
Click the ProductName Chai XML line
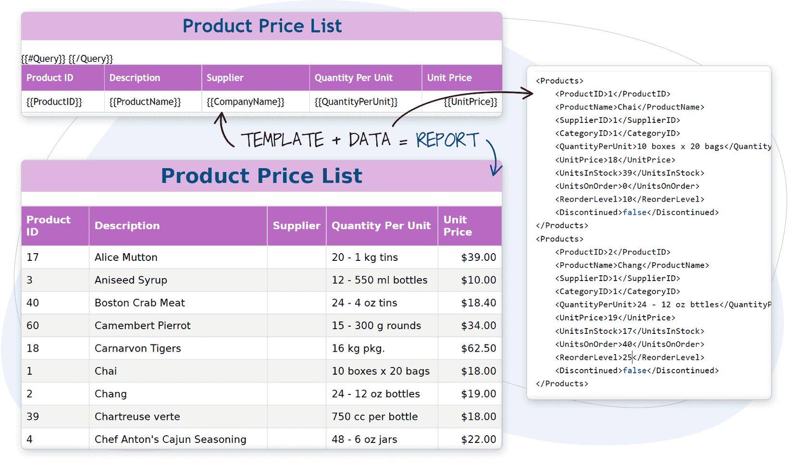629,107
